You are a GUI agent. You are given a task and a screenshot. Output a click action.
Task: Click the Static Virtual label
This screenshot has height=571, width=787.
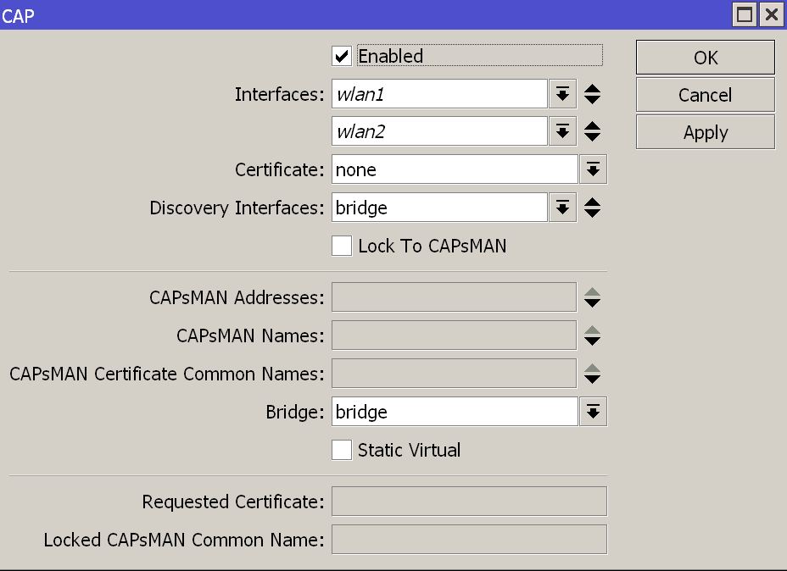click(x=409, y=450)
